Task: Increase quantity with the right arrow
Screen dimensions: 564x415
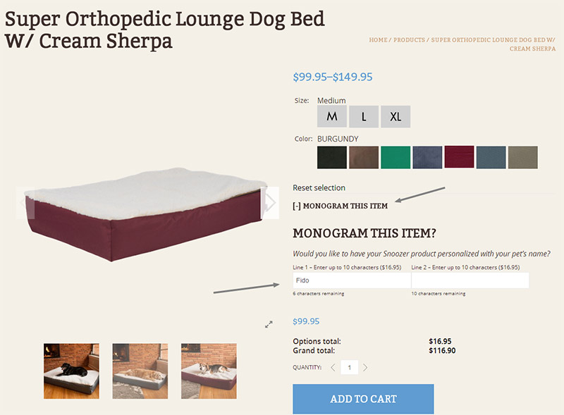Action: click(365, 367)
